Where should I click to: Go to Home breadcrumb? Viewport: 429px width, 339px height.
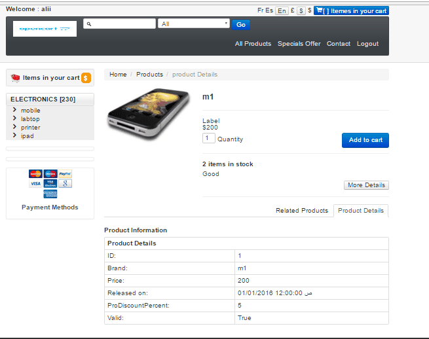point(118,75)
